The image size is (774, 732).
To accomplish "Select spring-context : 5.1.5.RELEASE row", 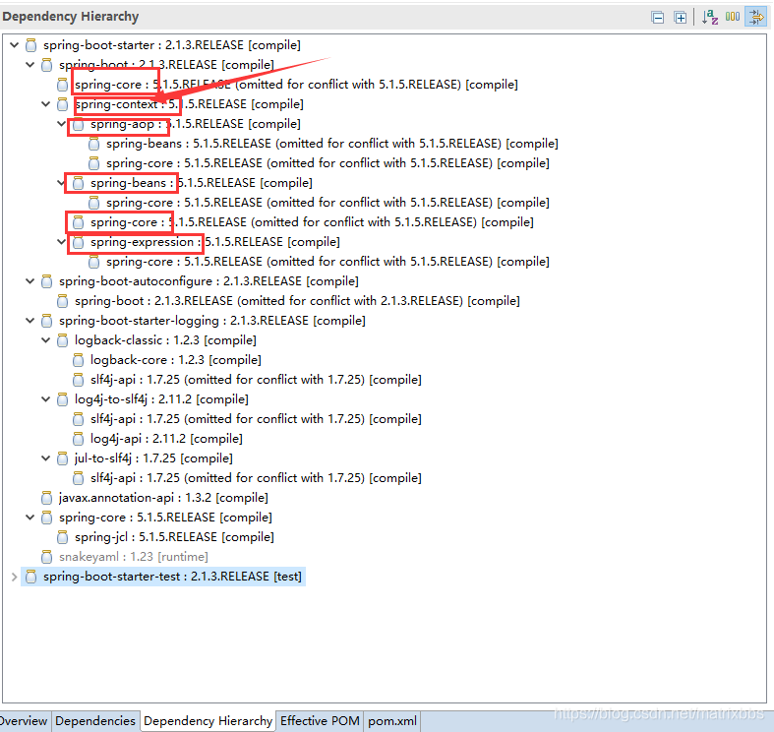I will [189, 104].
